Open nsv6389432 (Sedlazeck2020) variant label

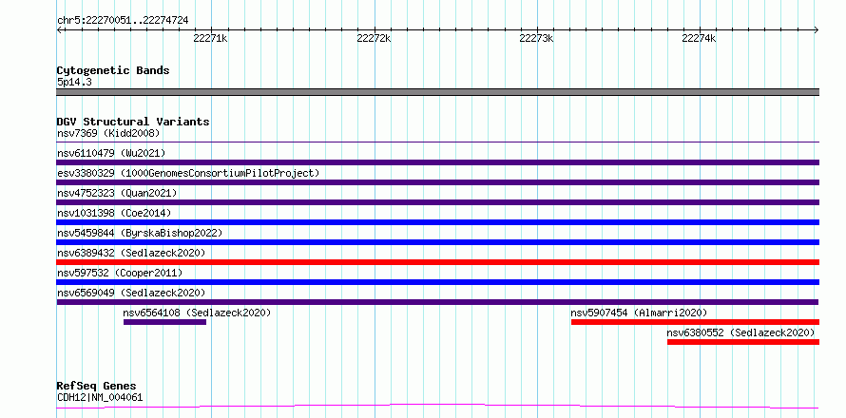(131, 253)
